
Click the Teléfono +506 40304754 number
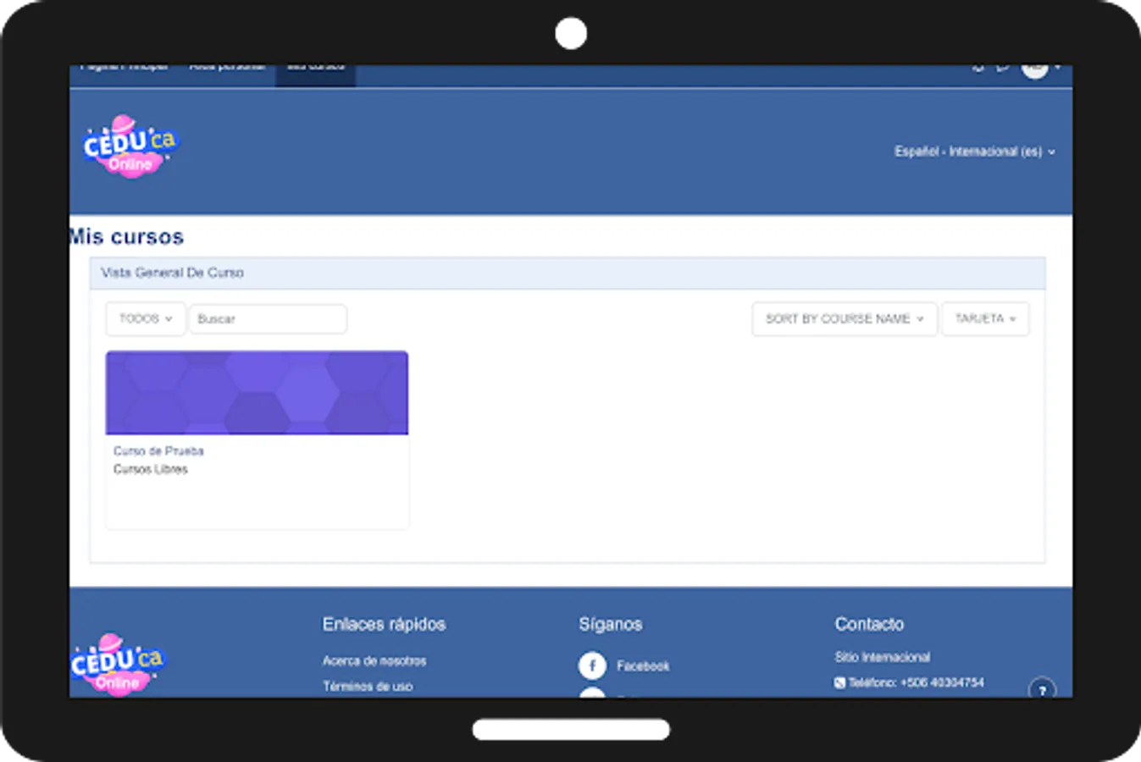[916, 682]
